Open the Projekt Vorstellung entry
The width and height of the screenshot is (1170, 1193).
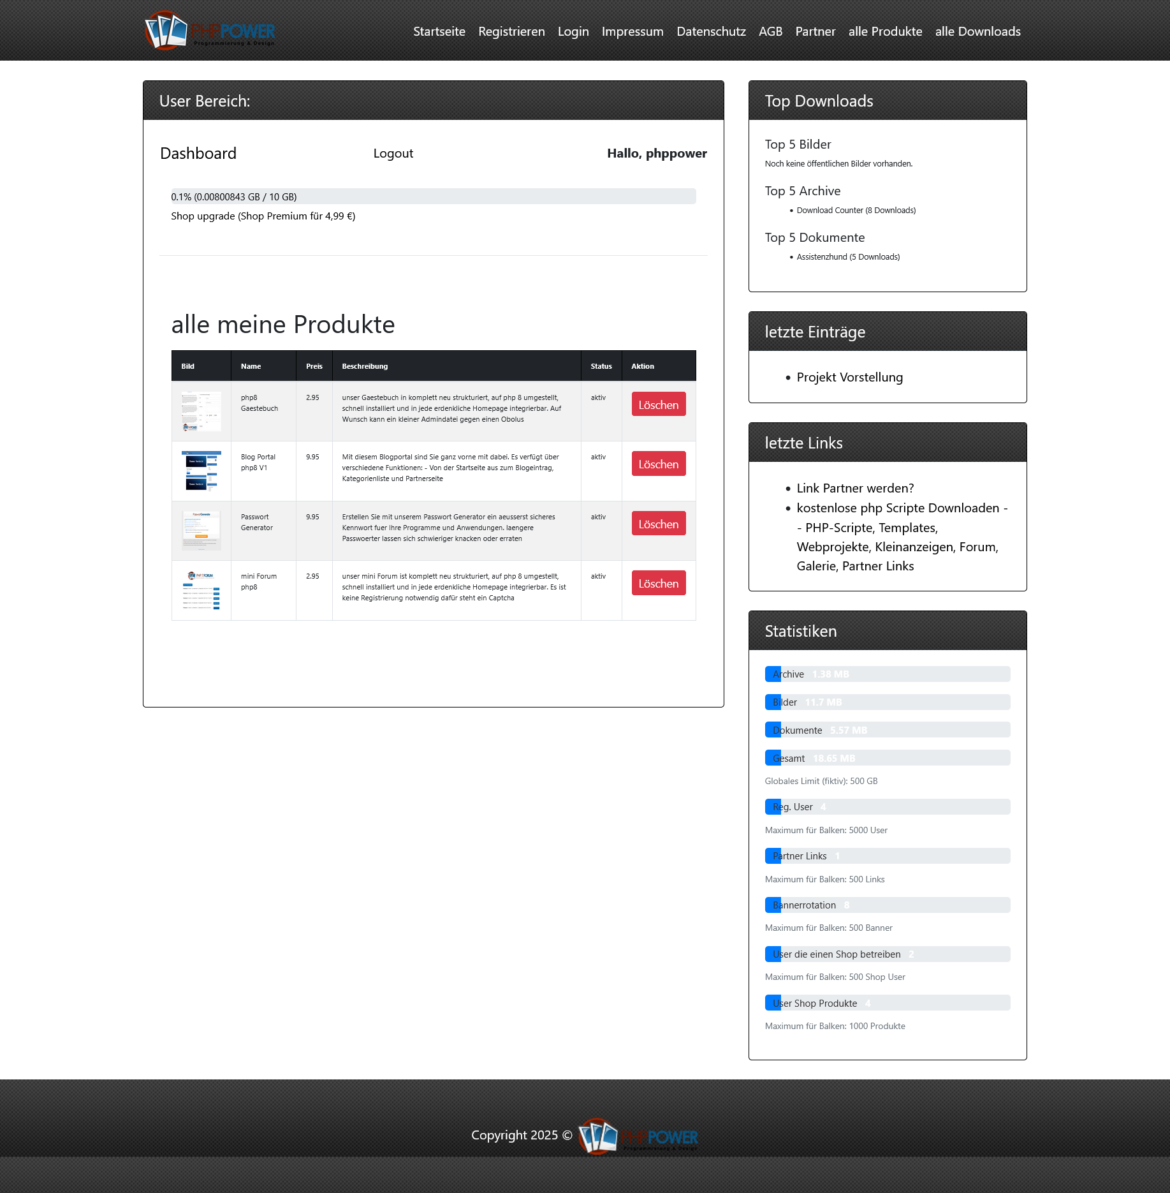[x=849, y=377]
